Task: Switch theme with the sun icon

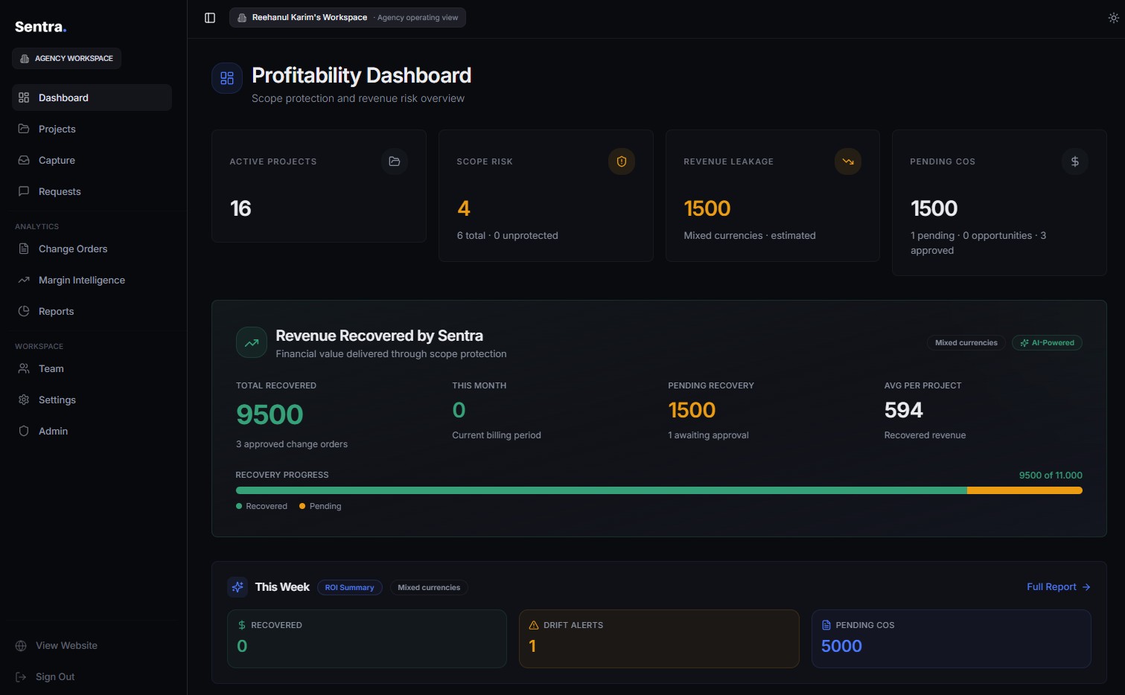Action: tap(1113, 18)
